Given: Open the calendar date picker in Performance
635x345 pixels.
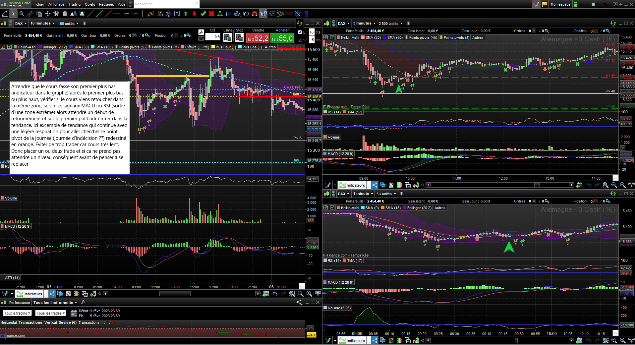Looking at the screenshot, I should coord(74,313).
